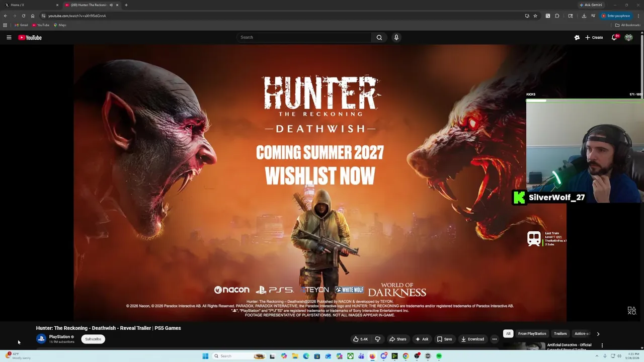644x362 pixels.
Task: Share the Hunter trailer video
Action: click(397, 339)
